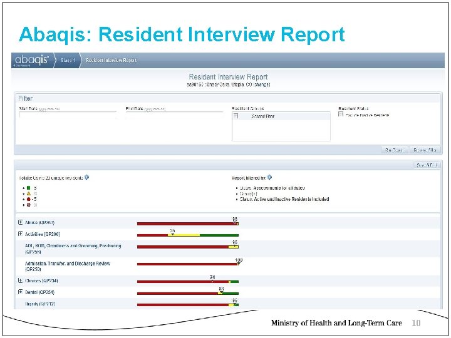This screenshot has width=451, height=338.
Task: Click the Second Floor entry in Resident Groups
Action: tap(263, 116)
